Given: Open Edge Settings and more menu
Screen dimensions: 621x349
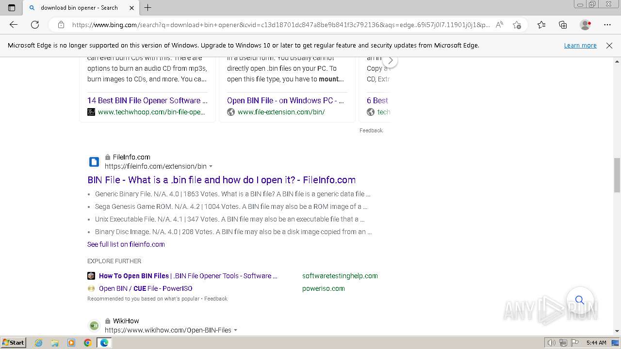Looking at the screenshot, I should (607, 25).
